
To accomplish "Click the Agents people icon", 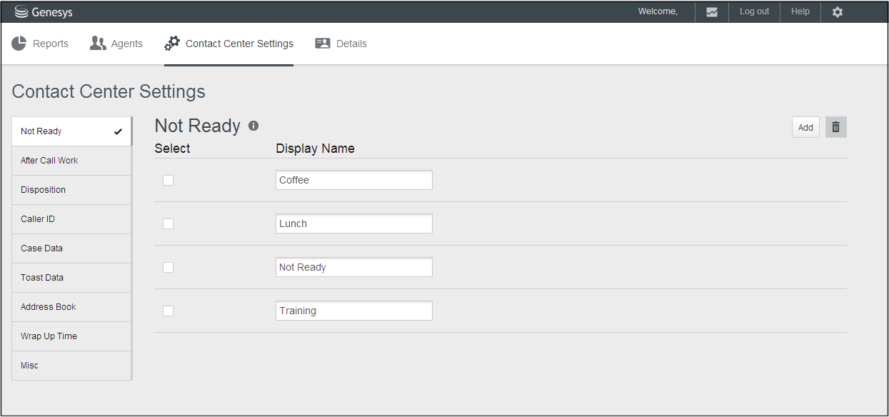I will coord(98,44).
